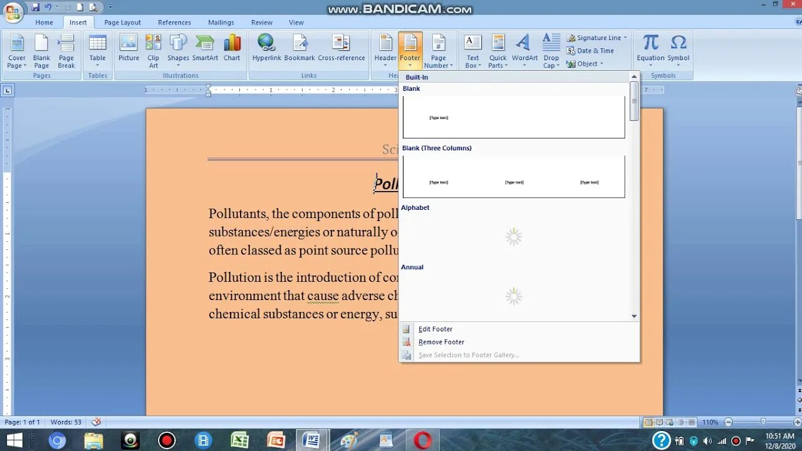Click the zoom slider handle

763,422
